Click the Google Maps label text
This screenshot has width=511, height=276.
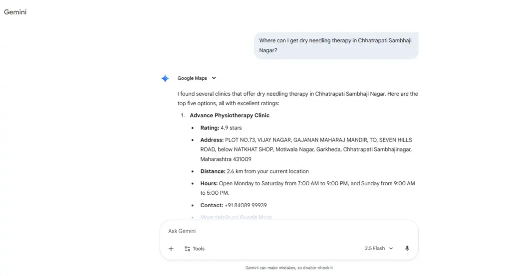coord(192,78)
